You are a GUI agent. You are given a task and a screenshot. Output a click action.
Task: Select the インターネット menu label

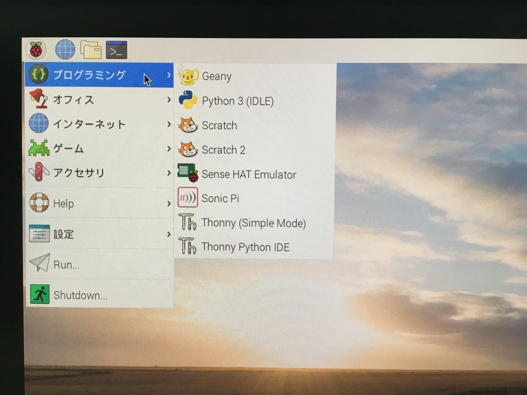point(90,124)
